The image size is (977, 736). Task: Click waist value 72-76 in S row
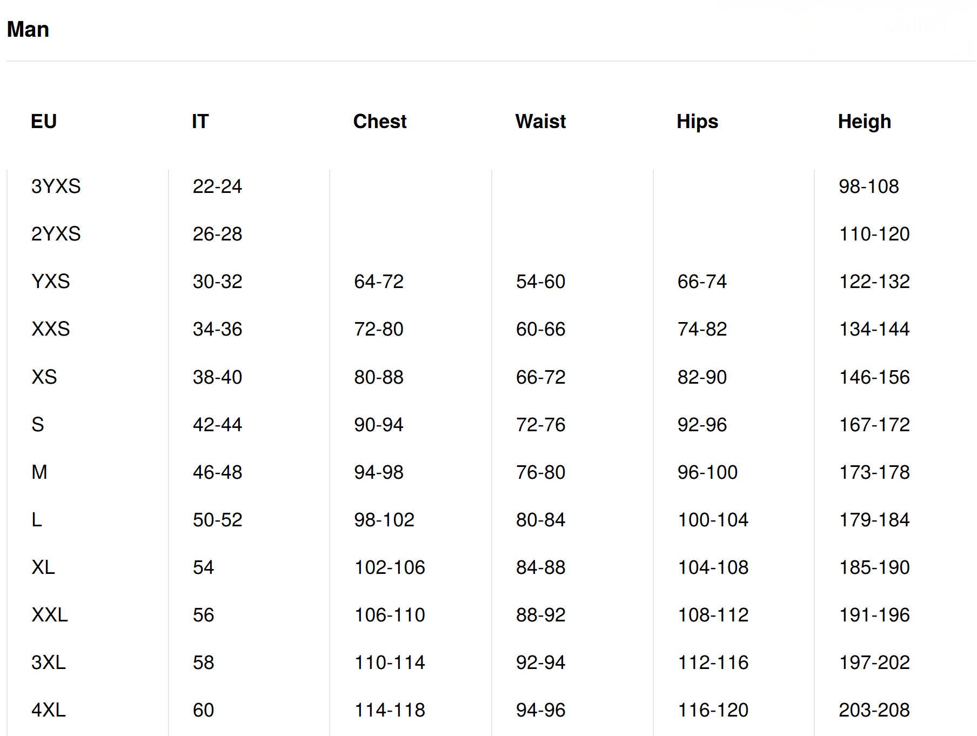tap(540, 425)
